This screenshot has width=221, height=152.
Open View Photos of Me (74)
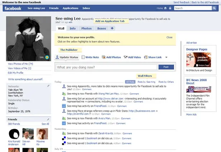[20, 64]
